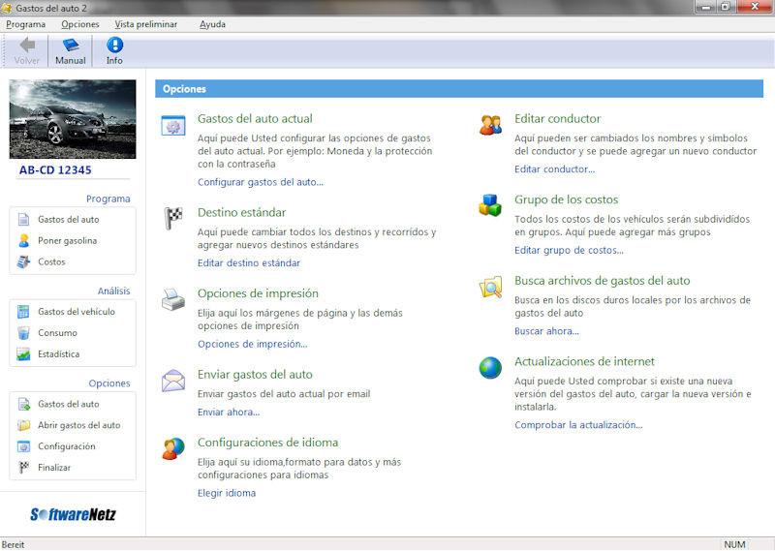Click the folder search icon for Busca archivos

pos(490,287)
